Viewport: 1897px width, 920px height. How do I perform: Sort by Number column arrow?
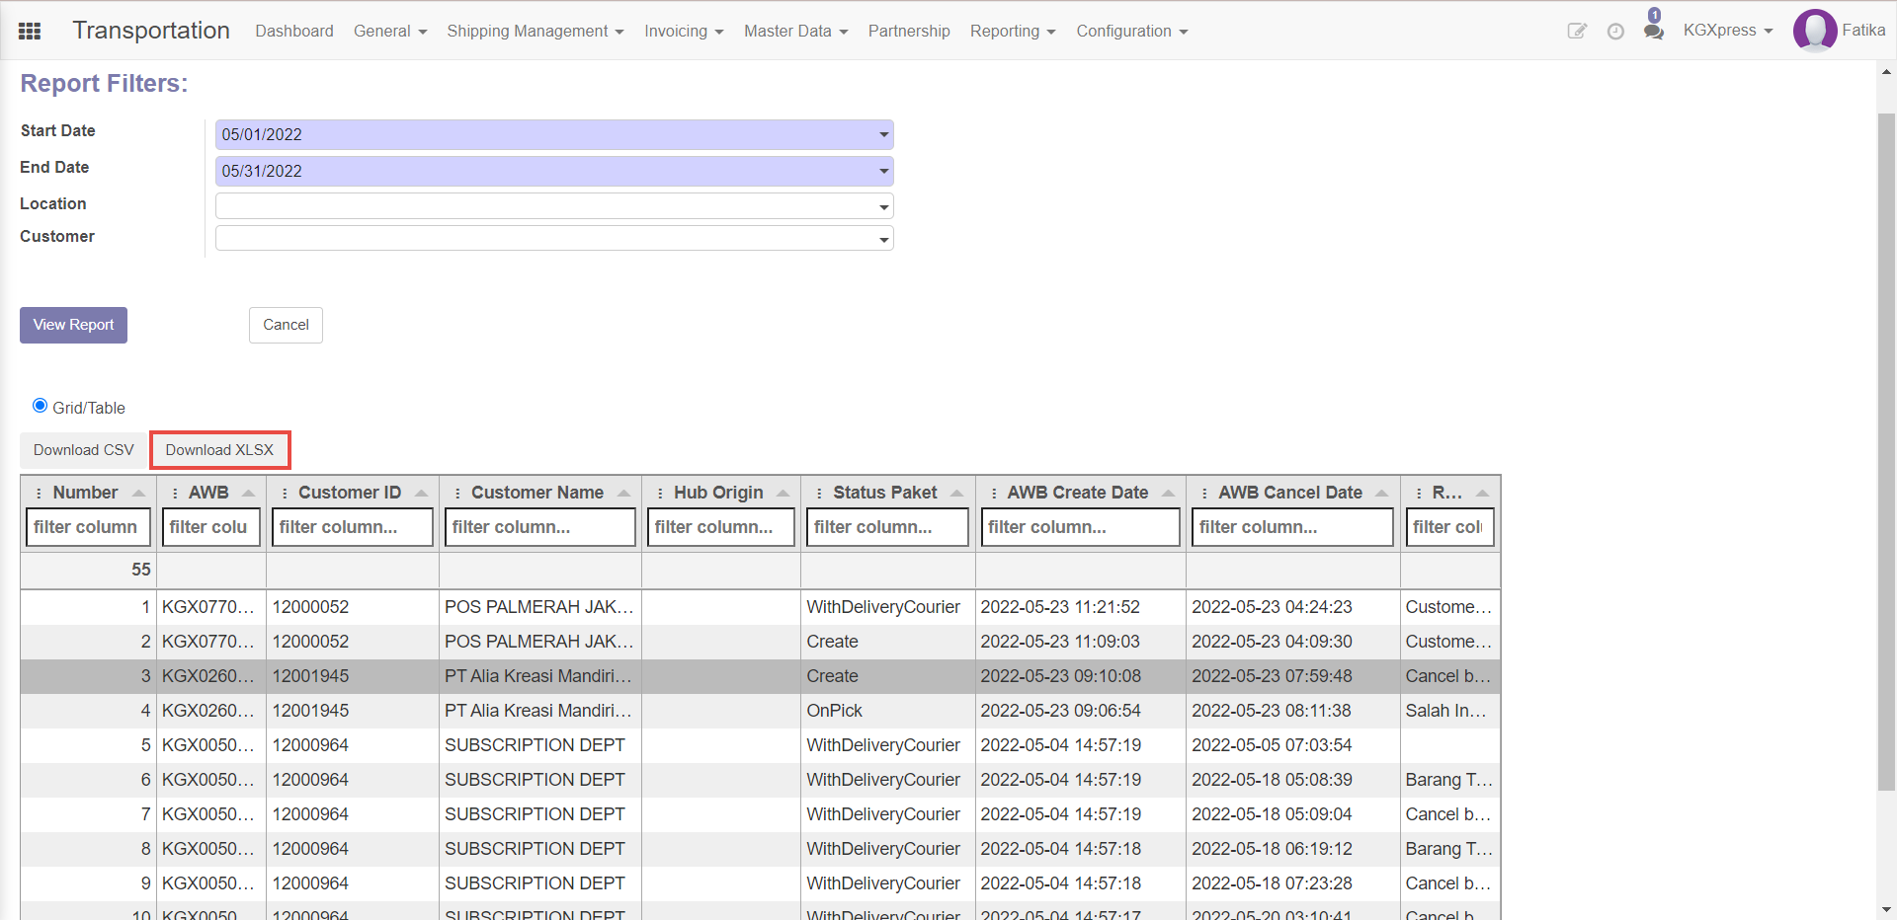click(138, 493)
